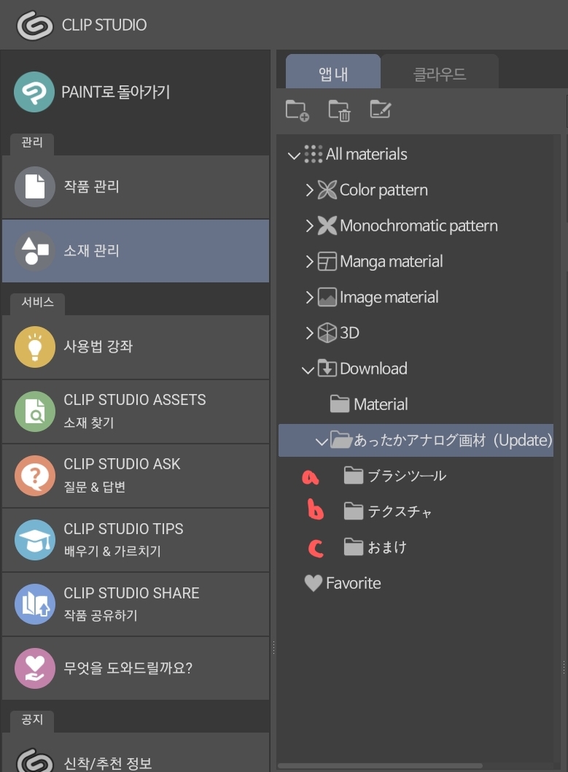Screen dimensions: 568x772
Task: Switch to the 클라우드 tab
Action: click(x=440, y=72)
